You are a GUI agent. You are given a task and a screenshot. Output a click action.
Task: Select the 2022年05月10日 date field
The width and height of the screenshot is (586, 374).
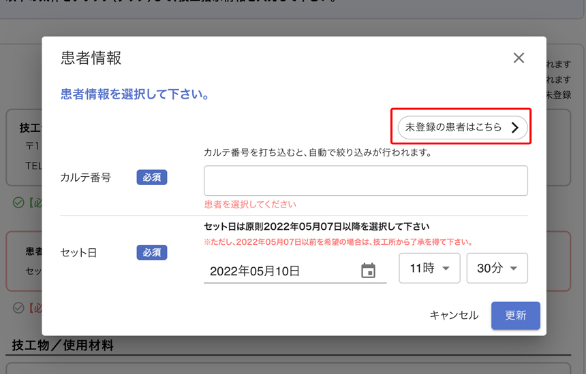295,271
